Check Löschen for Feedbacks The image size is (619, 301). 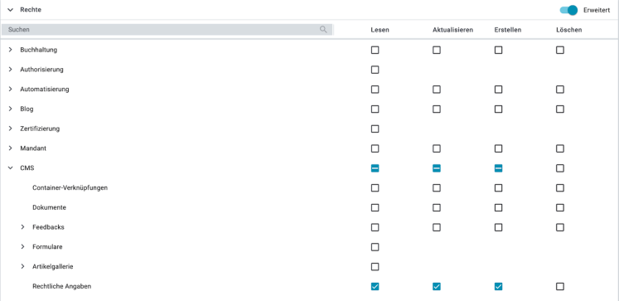click(x=560, y=227)
